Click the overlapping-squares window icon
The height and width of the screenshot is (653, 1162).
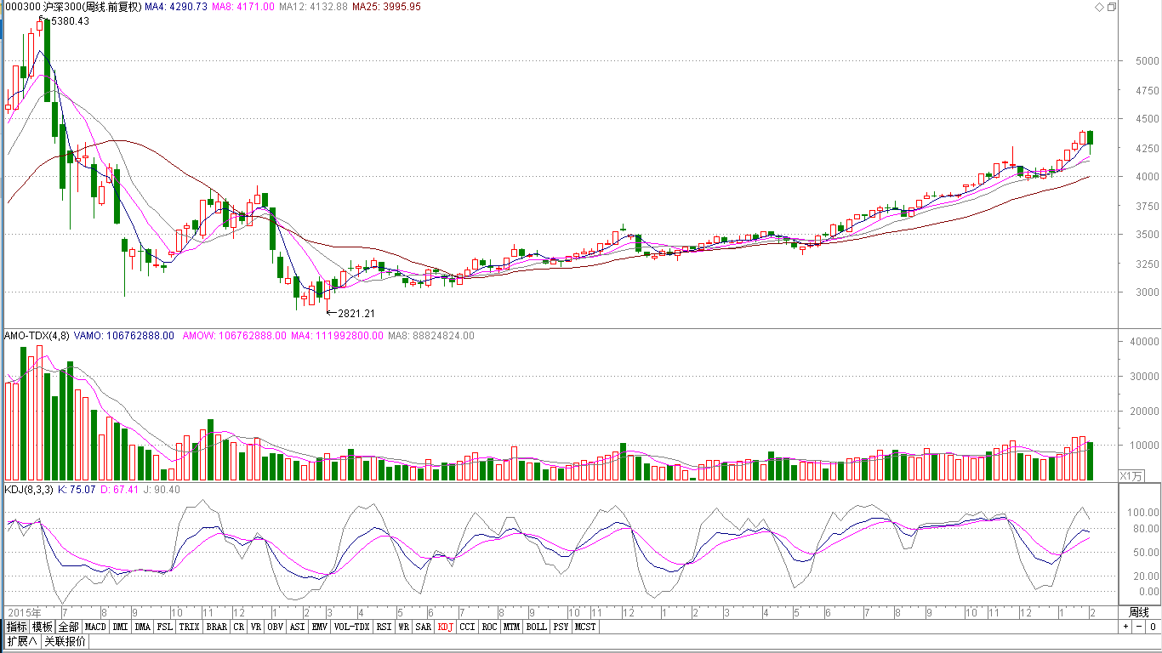pyautogui.click(x=1111, y=7)
